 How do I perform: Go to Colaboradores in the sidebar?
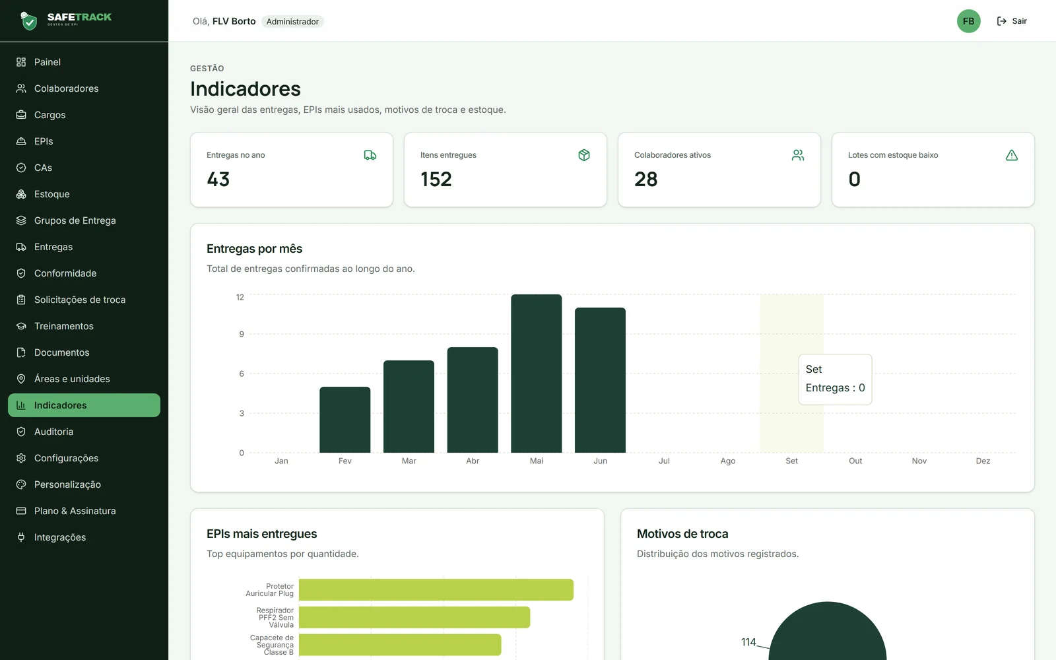tap(84, 88)
